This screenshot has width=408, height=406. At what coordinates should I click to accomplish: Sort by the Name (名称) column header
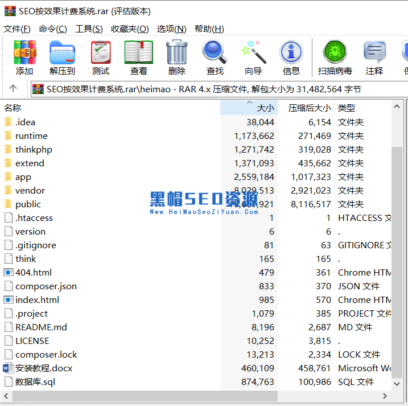pyautogui.click(x=13, y=108)
